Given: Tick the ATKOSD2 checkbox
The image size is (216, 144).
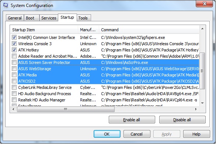Looking at the screenshot, I should [14, 81].
